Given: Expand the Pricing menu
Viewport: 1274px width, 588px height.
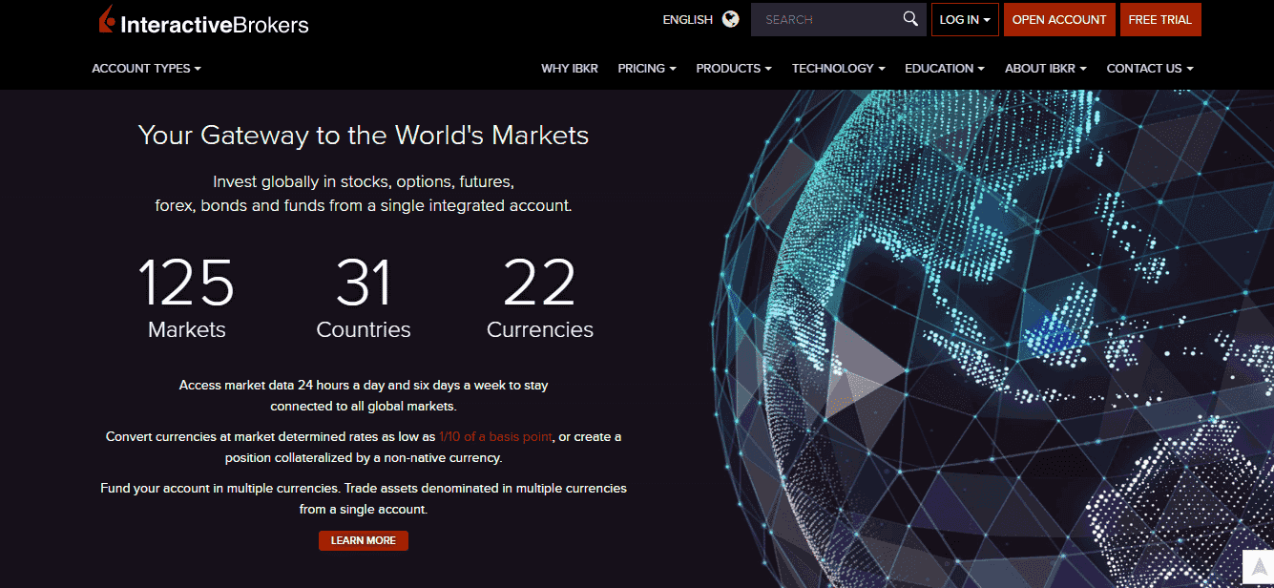Looking at the screenshot, I should 647,69.
